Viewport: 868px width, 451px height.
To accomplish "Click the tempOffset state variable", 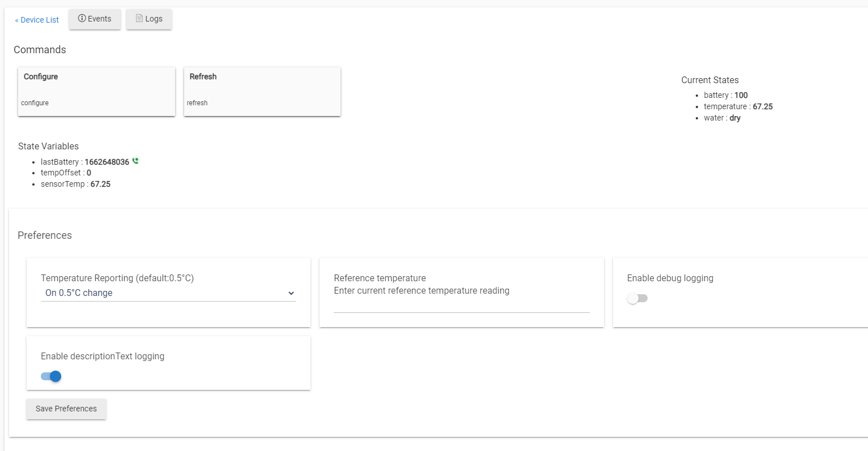I will pos(65,173).
